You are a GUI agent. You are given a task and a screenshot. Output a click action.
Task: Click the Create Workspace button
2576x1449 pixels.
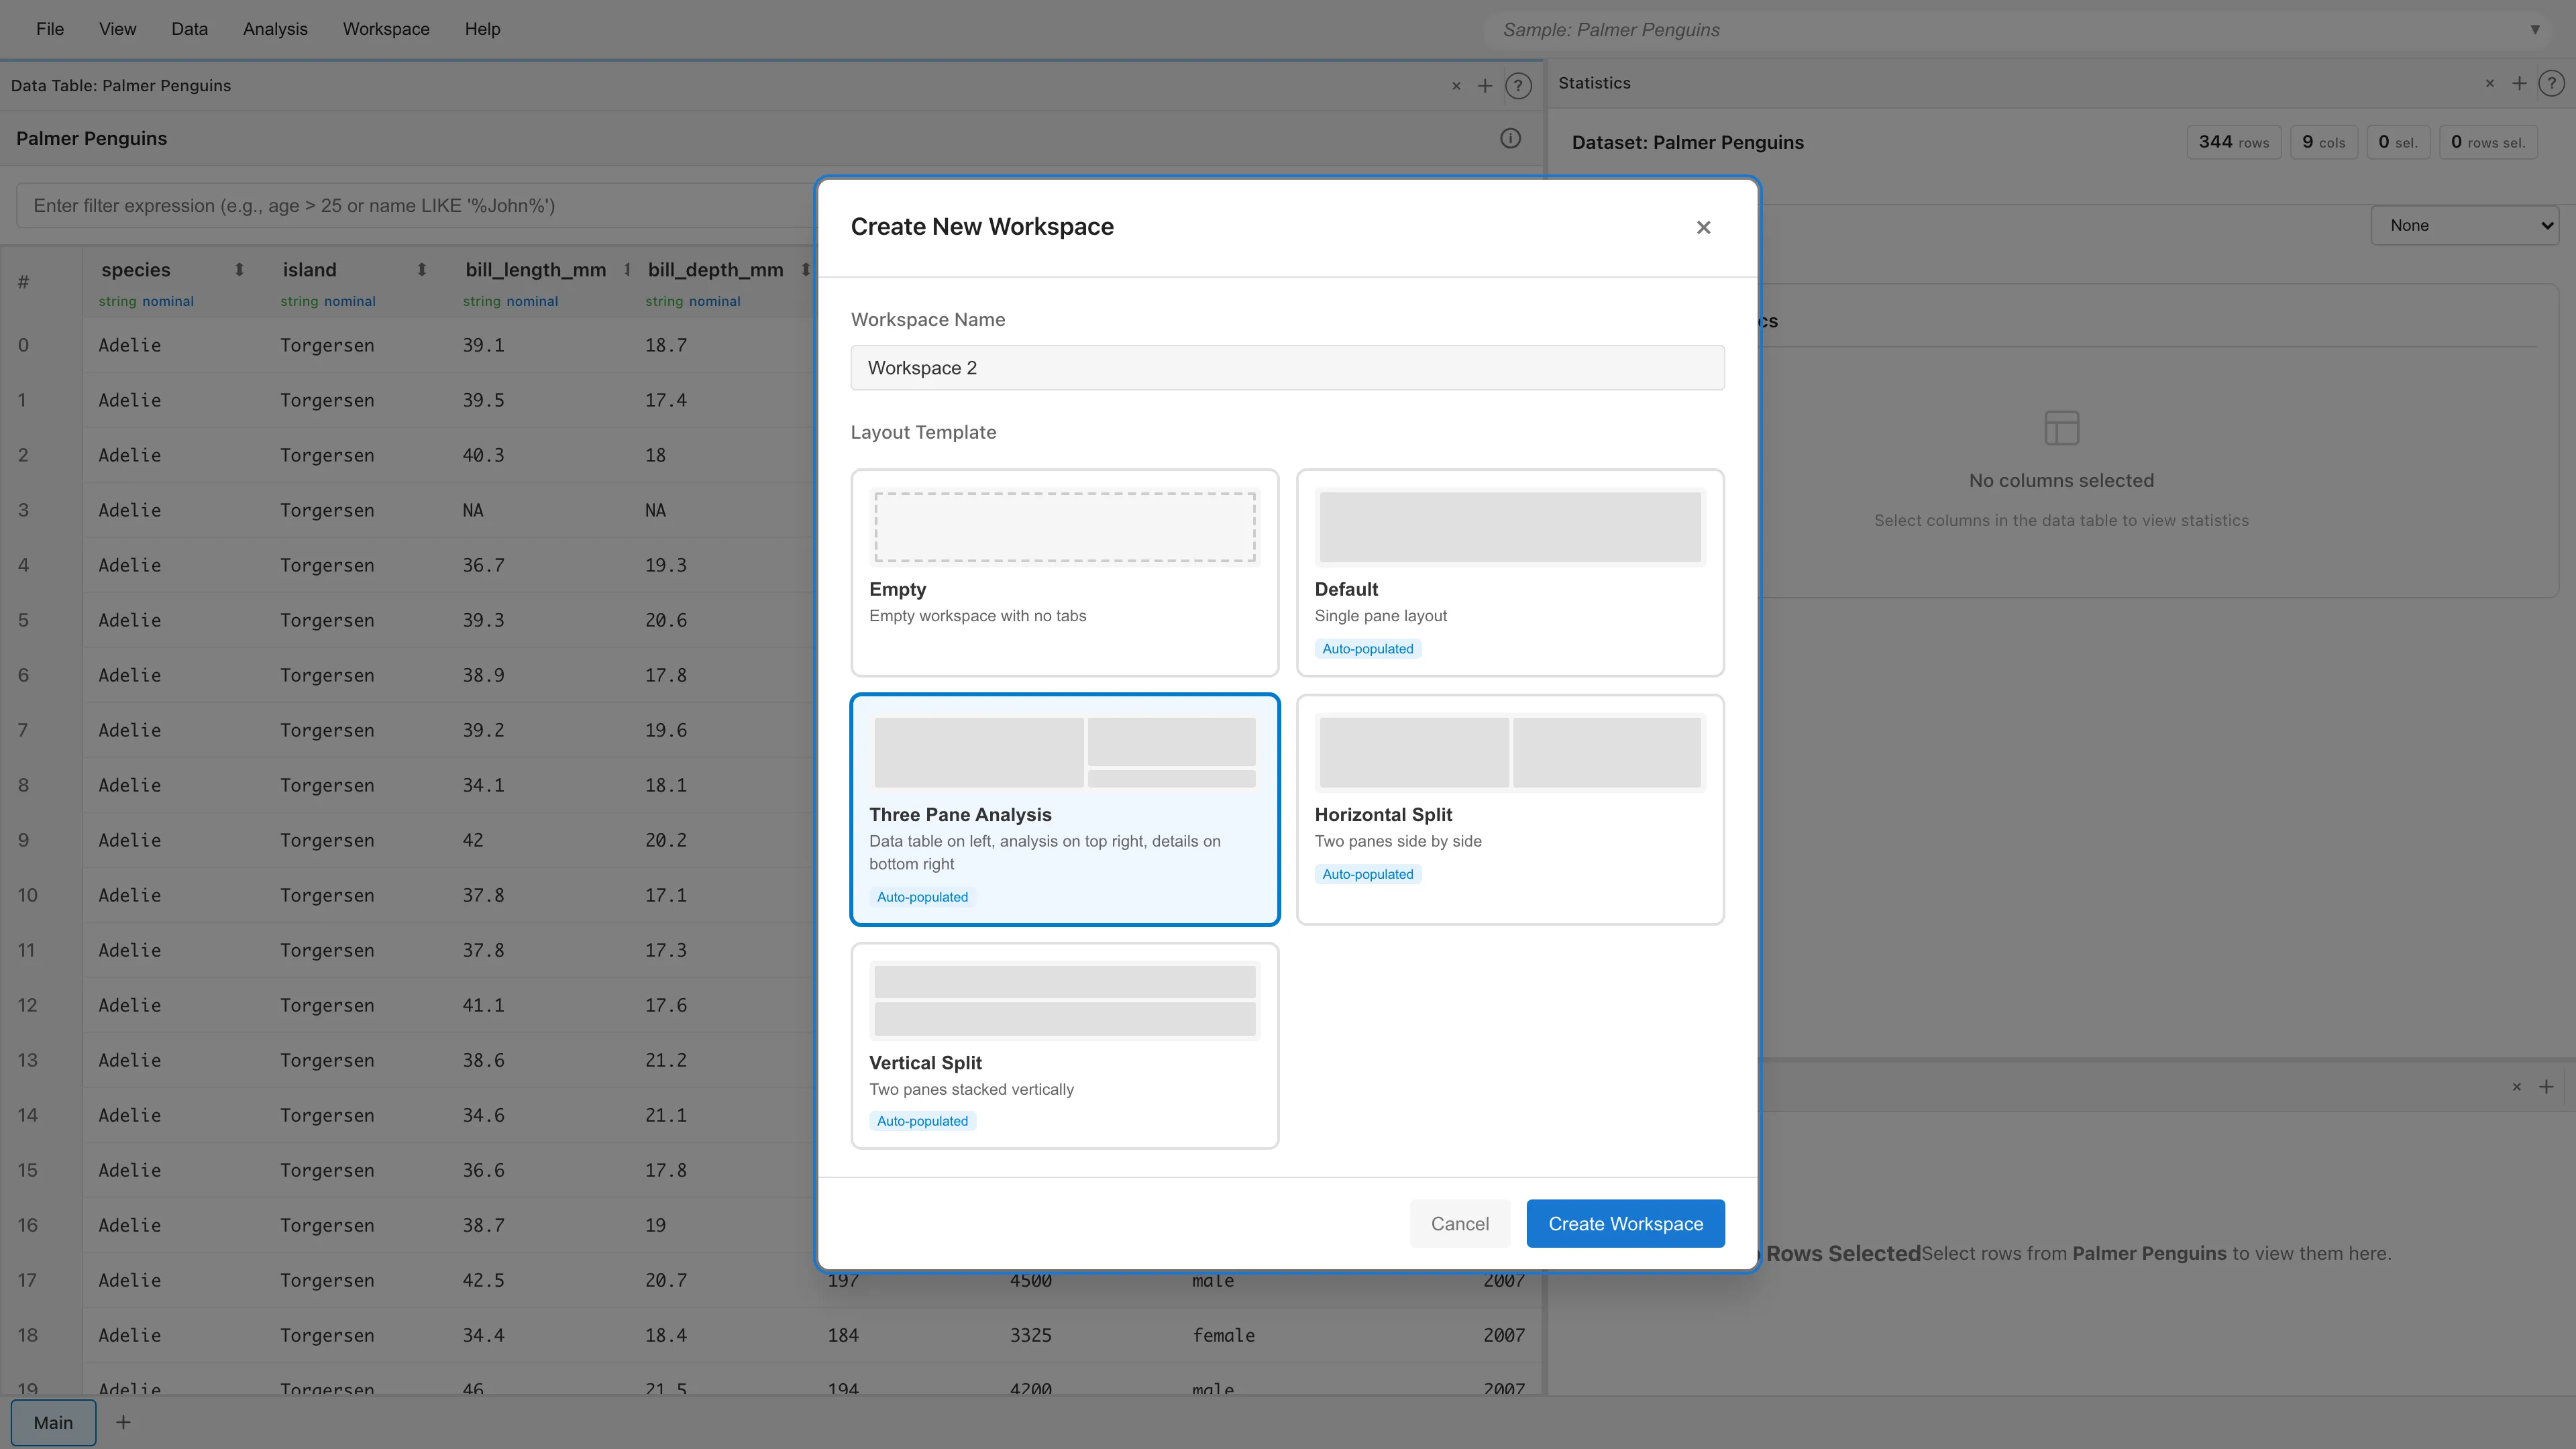pos(1624,1223)
